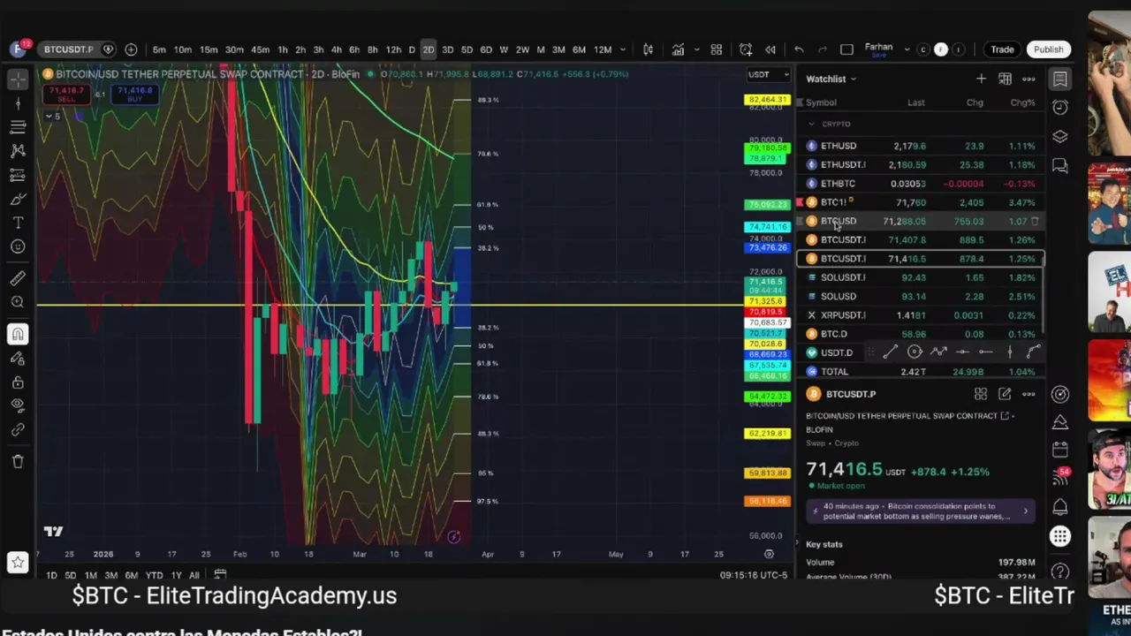Select SOLUSD row in the watchlist
The width and height of the screenshot is (1131, 636).
(x=921, y=296)
